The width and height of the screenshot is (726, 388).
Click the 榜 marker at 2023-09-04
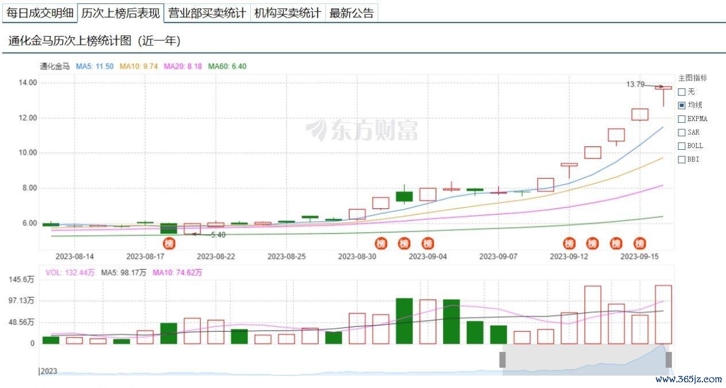click(428, 243)
